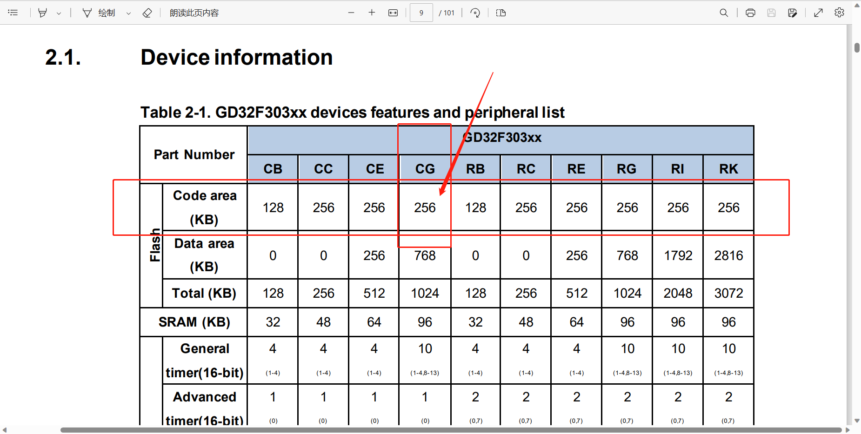Open the find in document search
This screenshot has width=861, height=434.
coord(724,13)
